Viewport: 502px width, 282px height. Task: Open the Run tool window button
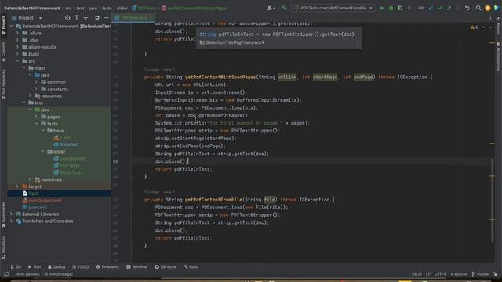[x=35, y=266]
